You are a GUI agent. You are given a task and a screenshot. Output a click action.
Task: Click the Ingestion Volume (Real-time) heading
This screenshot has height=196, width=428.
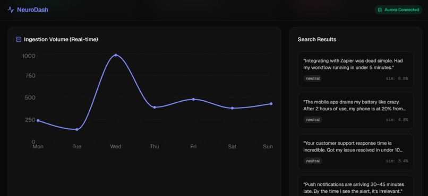click(61, 40)
